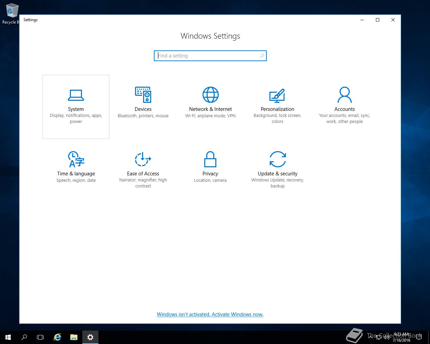Open the Windows Start menu
This screenshot has height=344, width=430.
point(8,337)
